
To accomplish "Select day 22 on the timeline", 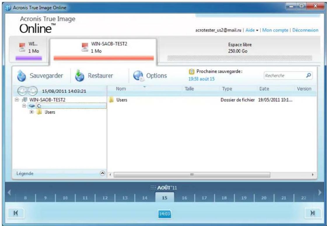I will tap(304, 198).
